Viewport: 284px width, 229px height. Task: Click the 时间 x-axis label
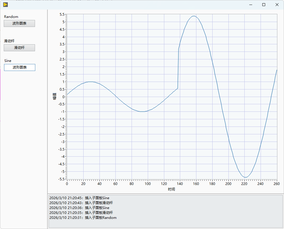(171, 189)
